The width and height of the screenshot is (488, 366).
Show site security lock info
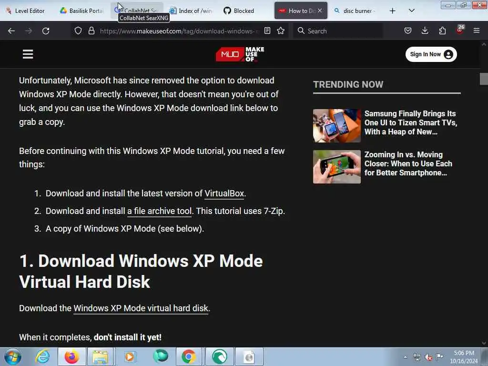click(91, 31)
